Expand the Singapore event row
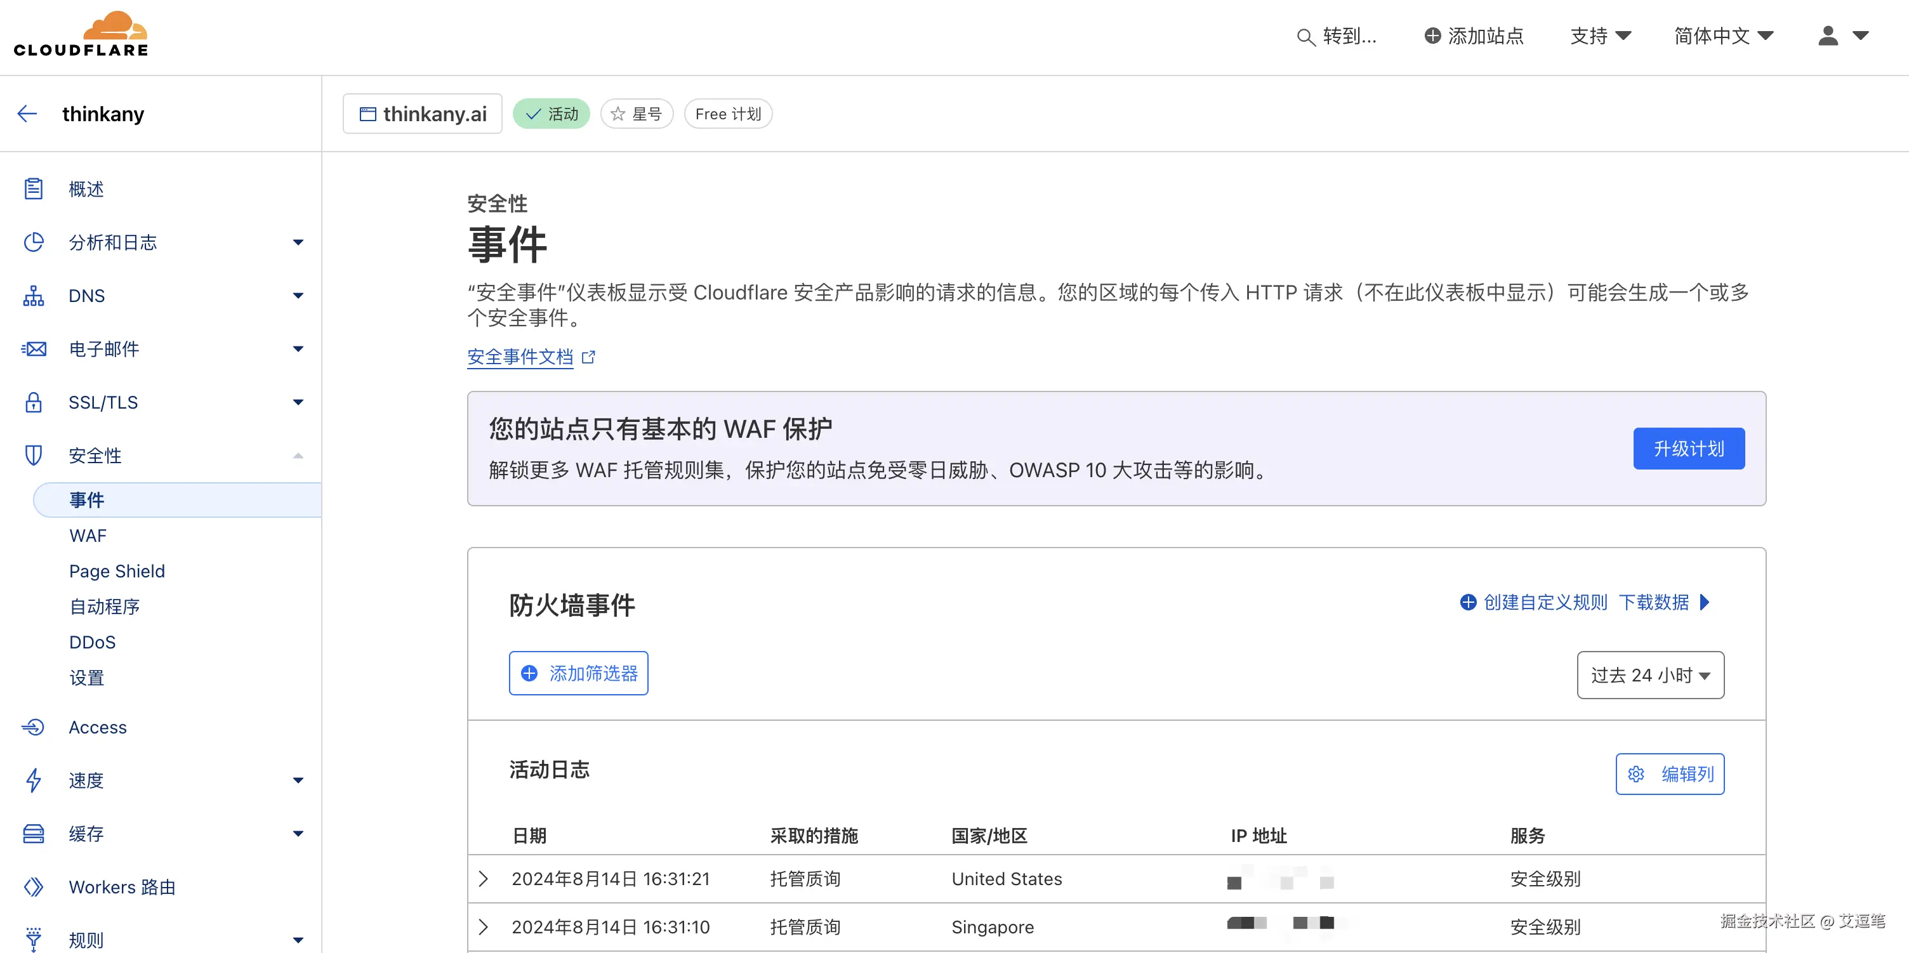 click(483, 926)
